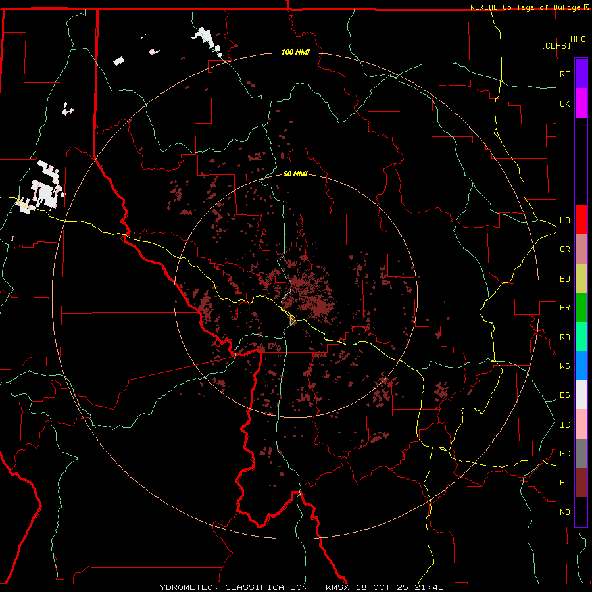Click the HA legend label

(x=564, y=220)
